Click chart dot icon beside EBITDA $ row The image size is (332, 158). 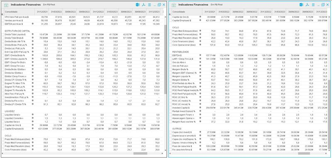[x=200, y=55]
